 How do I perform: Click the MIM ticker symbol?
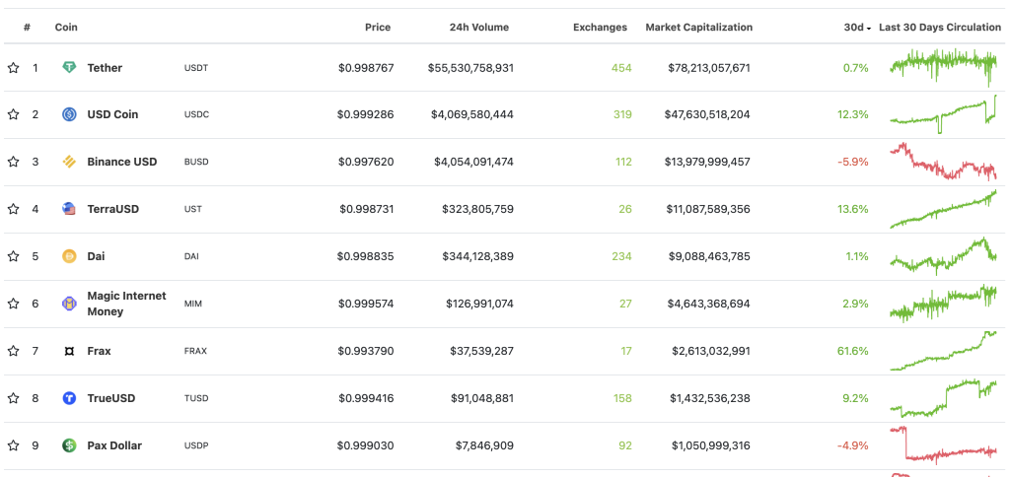(x=192, y=304)
